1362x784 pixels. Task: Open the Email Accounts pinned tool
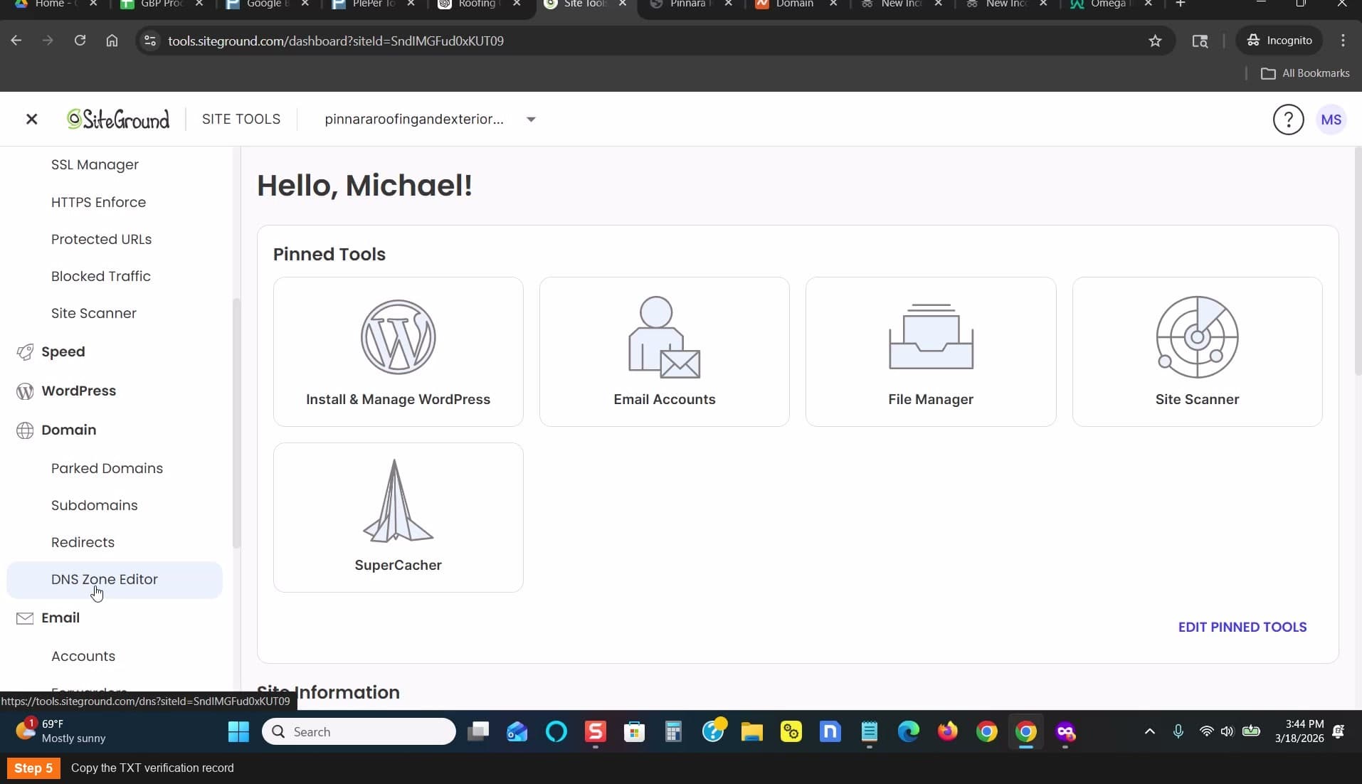click(x=664, y=351)
